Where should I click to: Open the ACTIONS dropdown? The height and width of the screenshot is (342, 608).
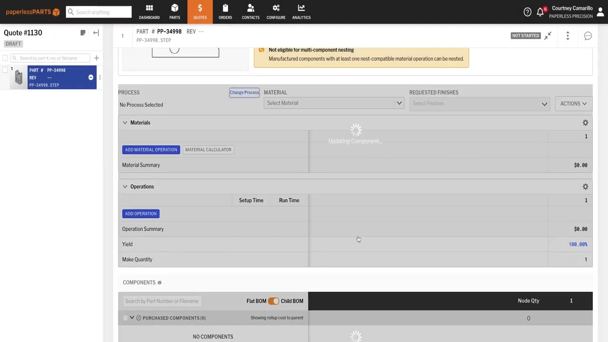click(x=573, y=104)
